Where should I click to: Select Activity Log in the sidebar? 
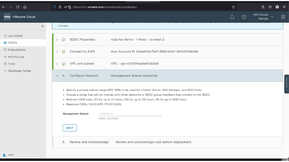16,57
